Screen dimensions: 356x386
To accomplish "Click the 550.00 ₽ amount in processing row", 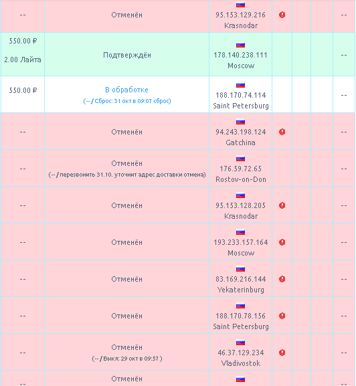I will (23, 90).
